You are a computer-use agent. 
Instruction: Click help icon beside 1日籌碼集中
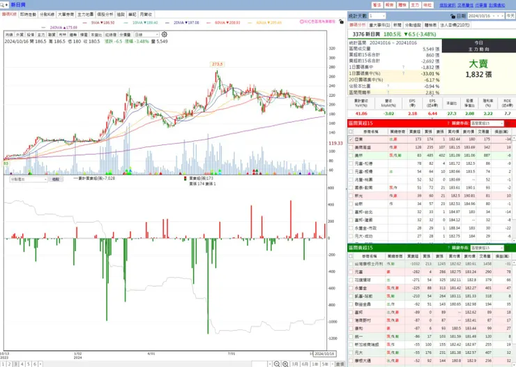click(403, 67)
